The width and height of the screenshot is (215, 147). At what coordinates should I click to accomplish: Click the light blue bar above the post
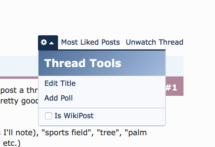coord(19,66)
